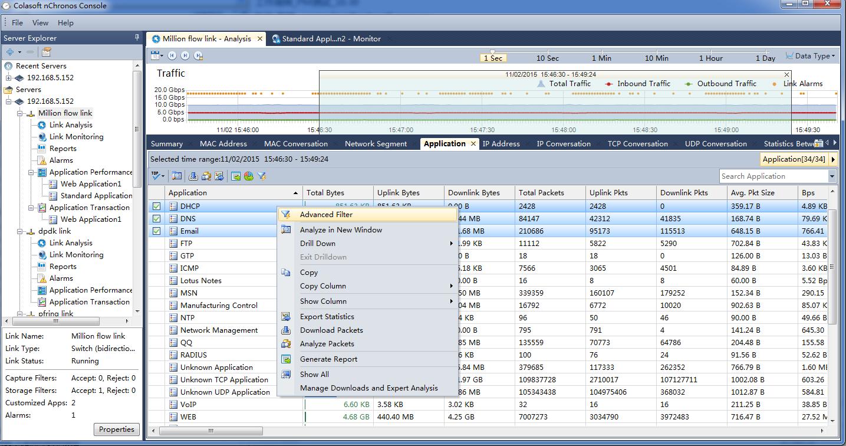Open the File menu
The width and height of the screenshot is (846, 446).
(x=17, y=22)
